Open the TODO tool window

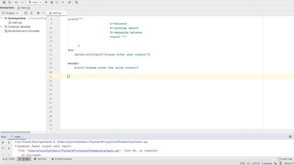tap(9, 159)
